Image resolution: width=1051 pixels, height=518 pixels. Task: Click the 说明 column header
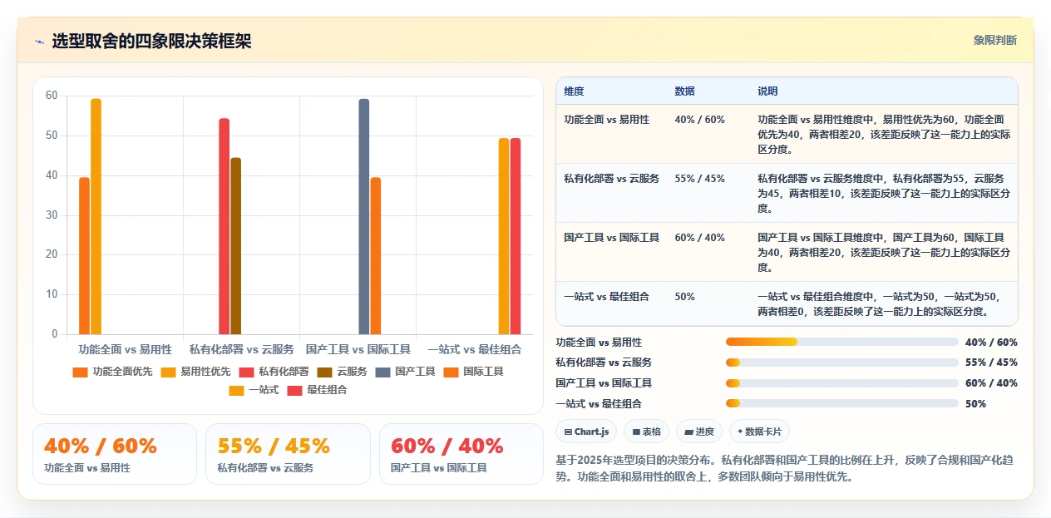point(767,91)
